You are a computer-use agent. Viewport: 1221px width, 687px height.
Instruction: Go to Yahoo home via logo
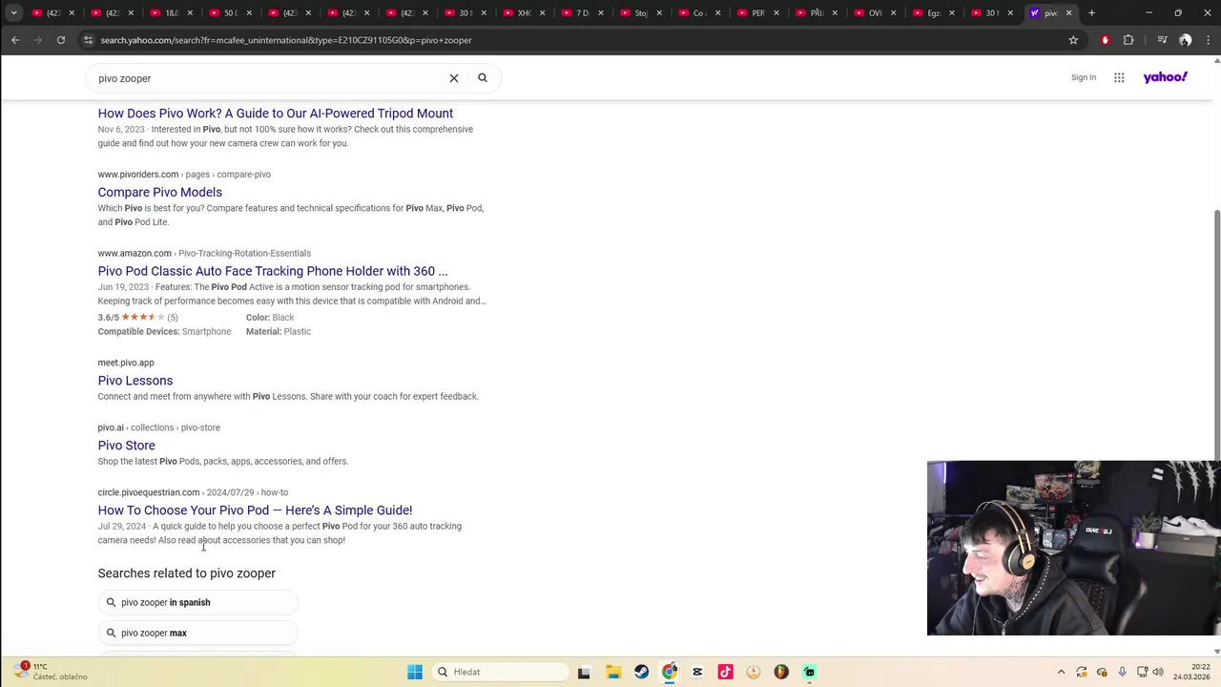pos(1166,77)
